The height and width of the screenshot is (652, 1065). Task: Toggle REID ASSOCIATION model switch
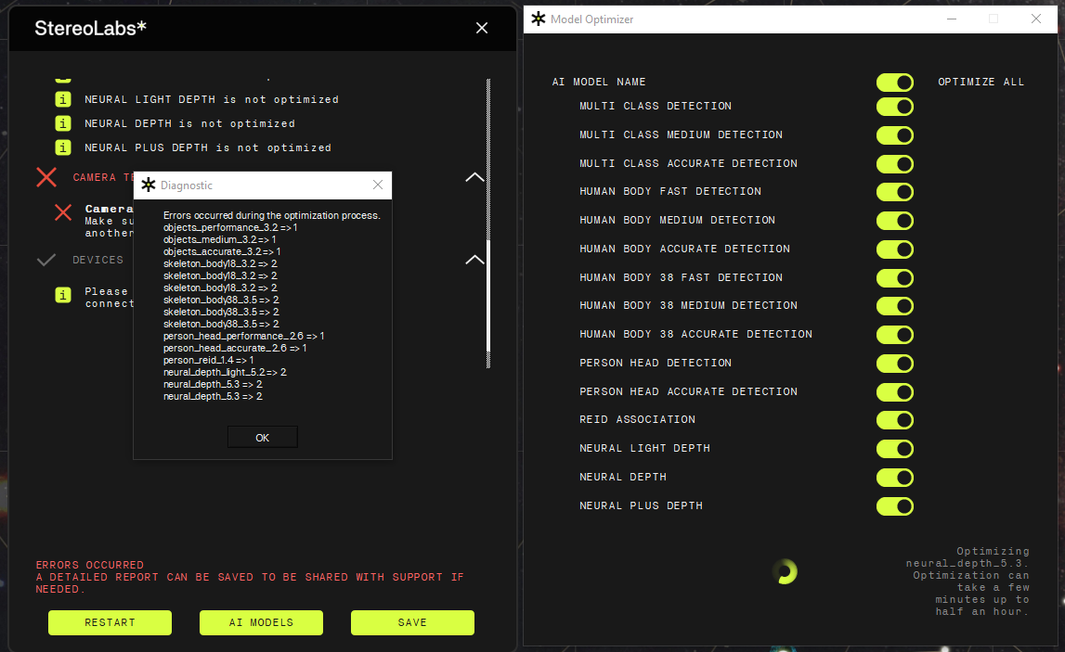[894, 420]
